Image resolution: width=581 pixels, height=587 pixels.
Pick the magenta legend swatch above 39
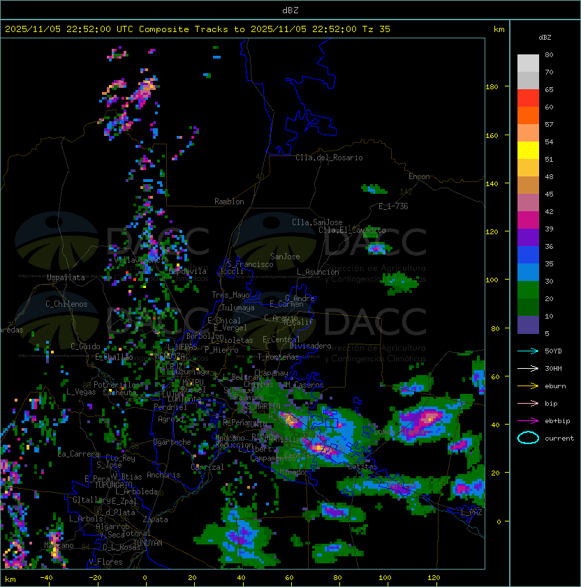coord(528,220)
